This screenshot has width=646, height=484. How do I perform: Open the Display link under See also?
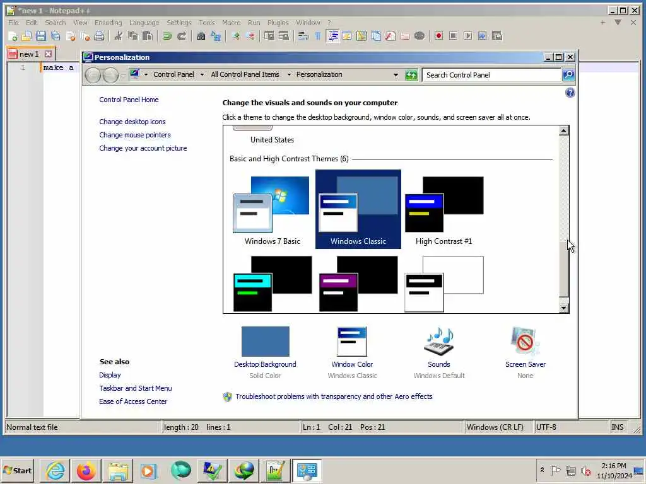tap(110, 375)
